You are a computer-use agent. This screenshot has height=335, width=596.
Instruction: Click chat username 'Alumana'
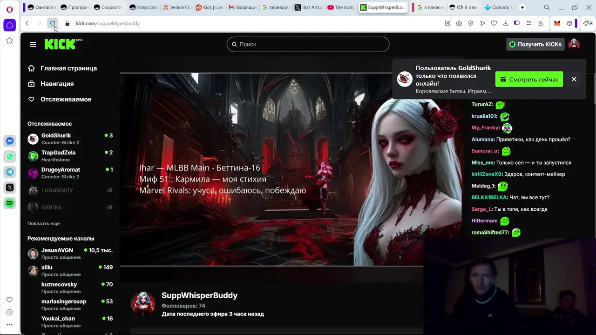coord(482,139)
